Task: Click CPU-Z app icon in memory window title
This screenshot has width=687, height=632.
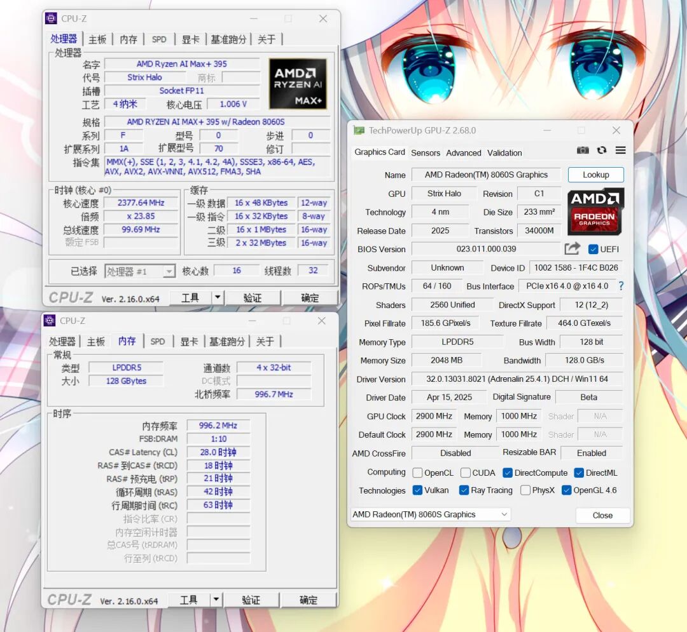Action: [50, 321]
